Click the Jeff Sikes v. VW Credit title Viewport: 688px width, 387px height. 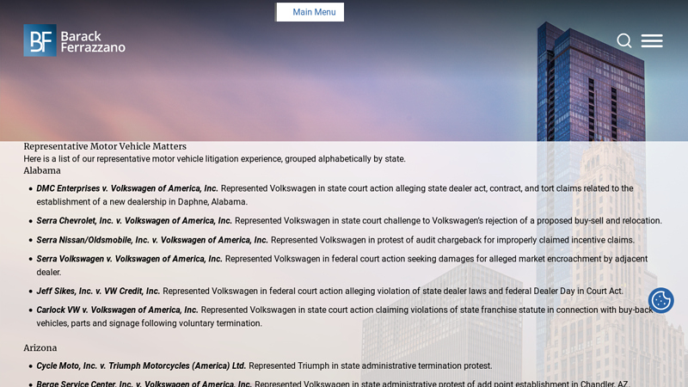click(98, 291)
